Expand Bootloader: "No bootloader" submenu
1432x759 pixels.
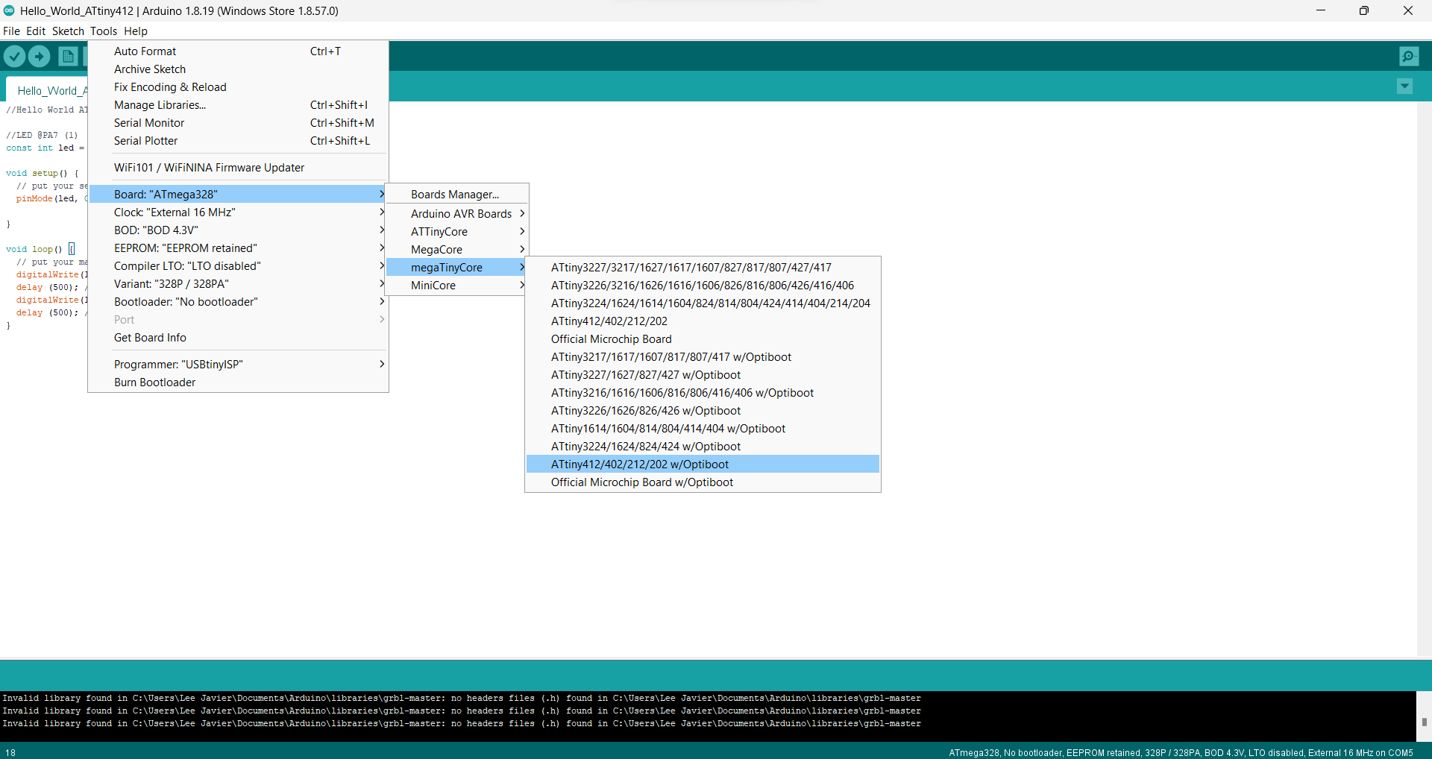point(238,302)
